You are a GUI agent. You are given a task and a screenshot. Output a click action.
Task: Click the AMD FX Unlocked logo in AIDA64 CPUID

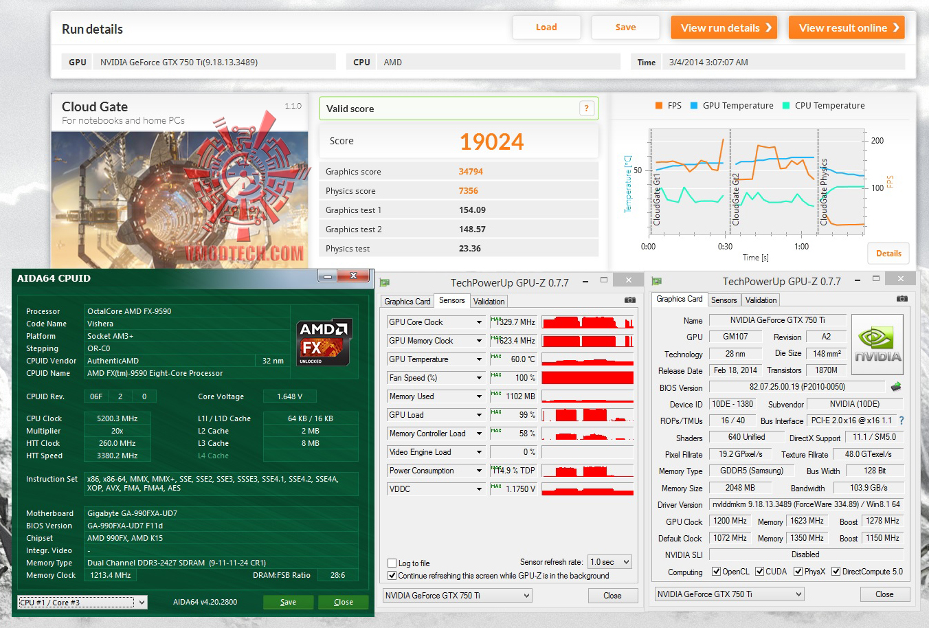324,341
